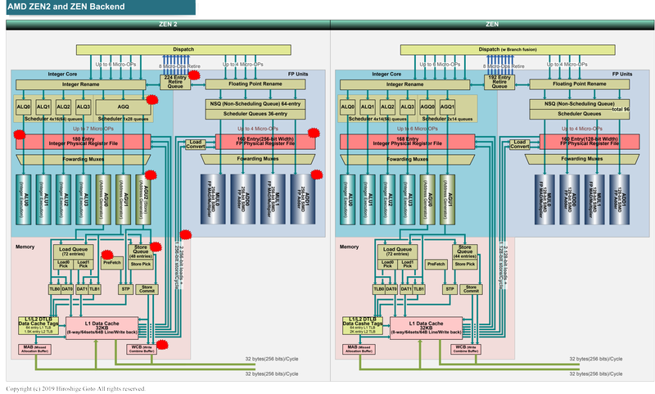This screenshot has width=655, height=394.
Task: Click the 'STP' block in ZEN 2
Action: (126, 289)
